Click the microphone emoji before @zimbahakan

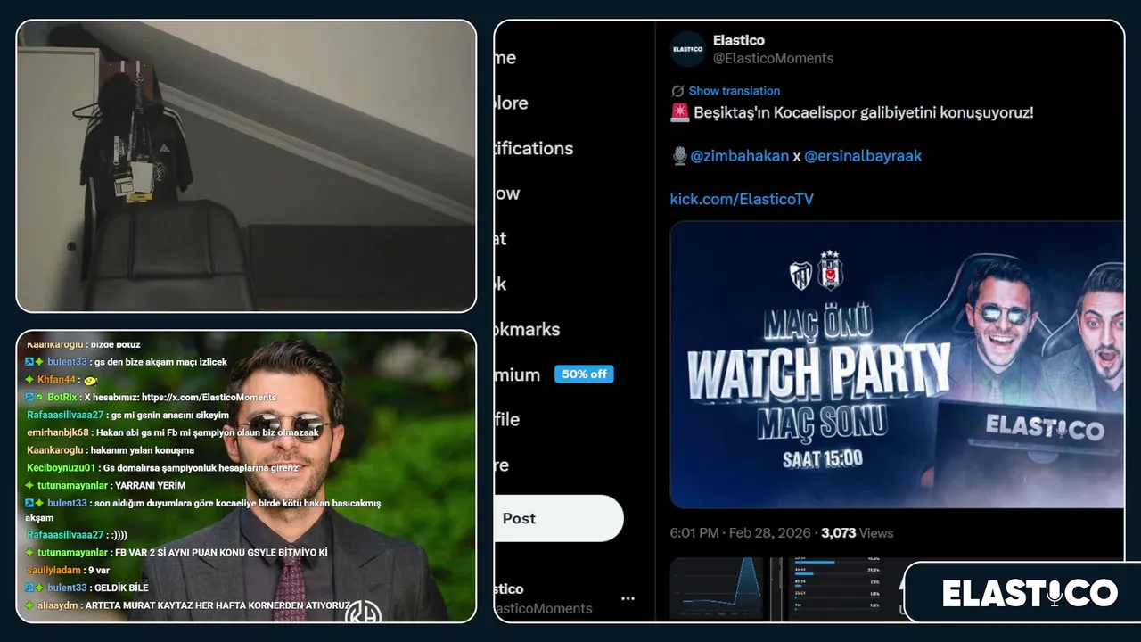click(679, 156)
